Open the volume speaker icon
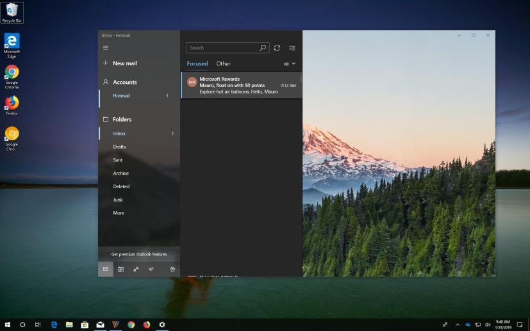 [x=488, y=325]
